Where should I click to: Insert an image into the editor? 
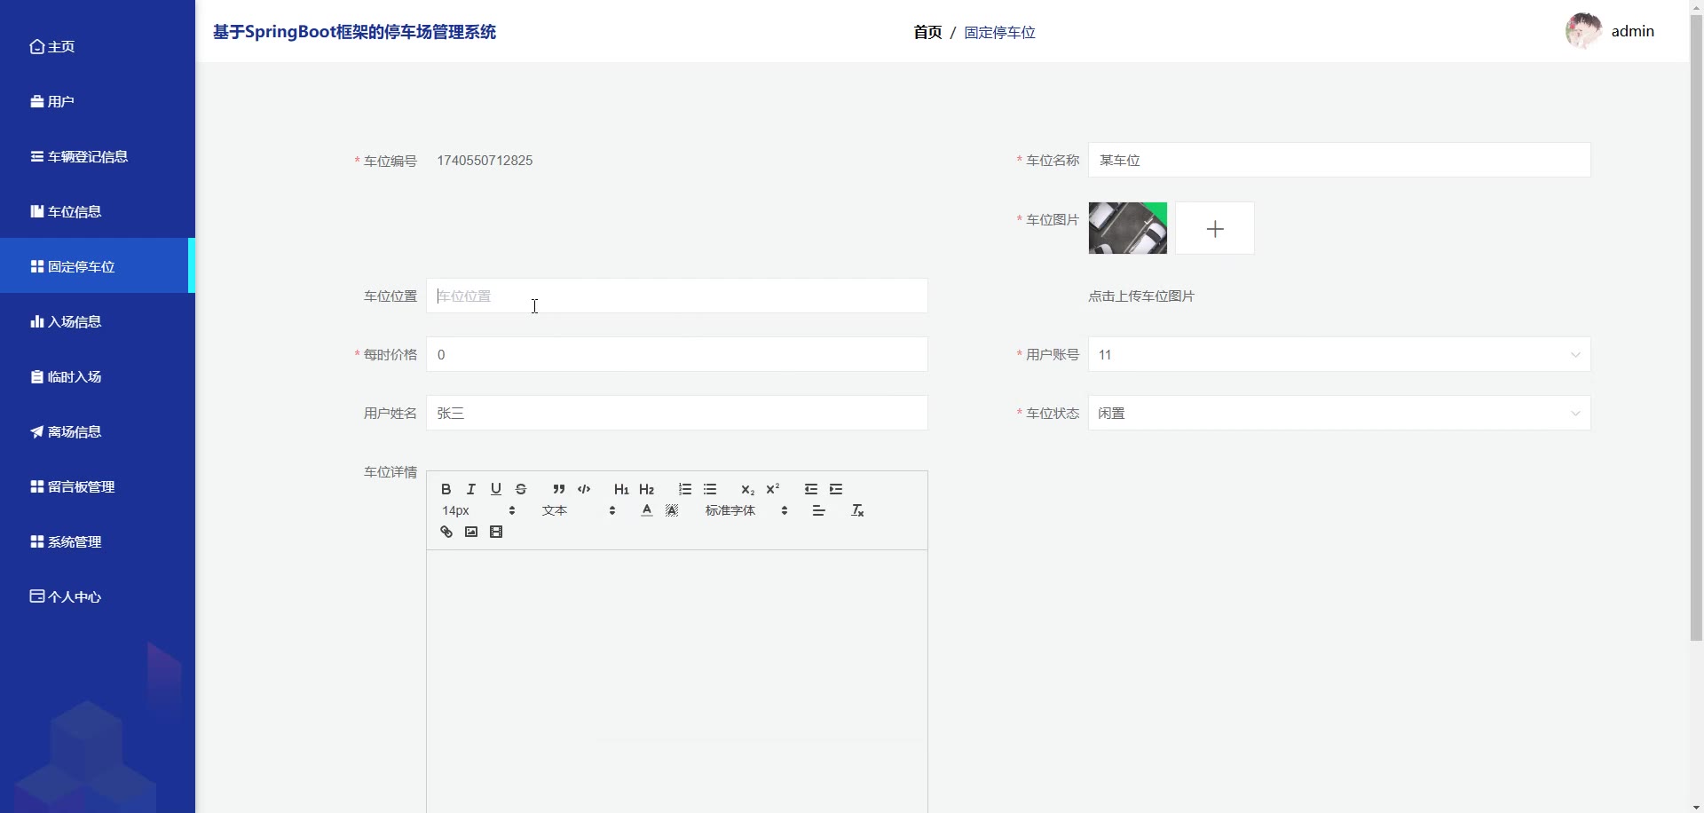coord(471,532)
